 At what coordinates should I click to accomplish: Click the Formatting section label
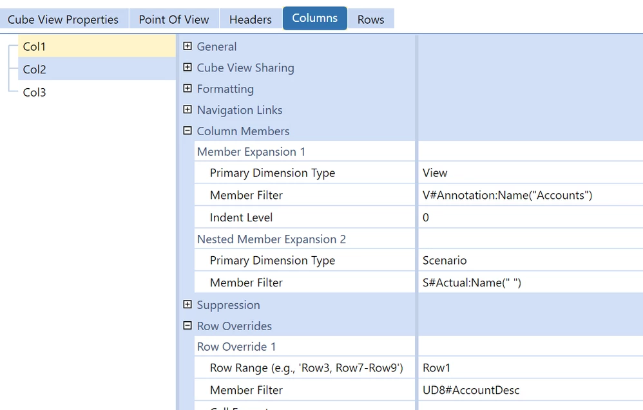click(225, 89)
